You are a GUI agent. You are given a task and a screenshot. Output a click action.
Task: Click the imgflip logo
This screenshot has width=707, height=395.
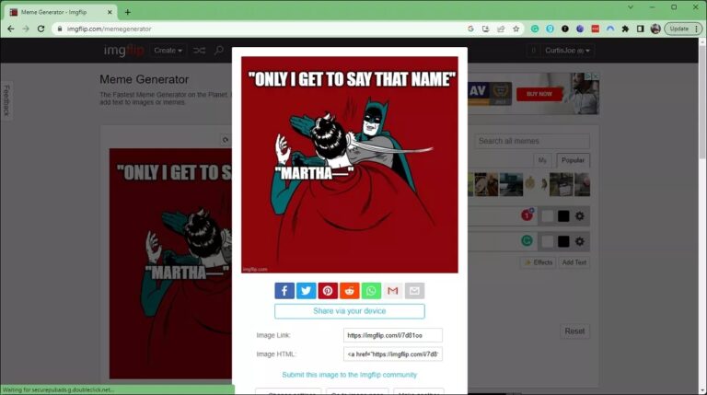tap(123, 50)
